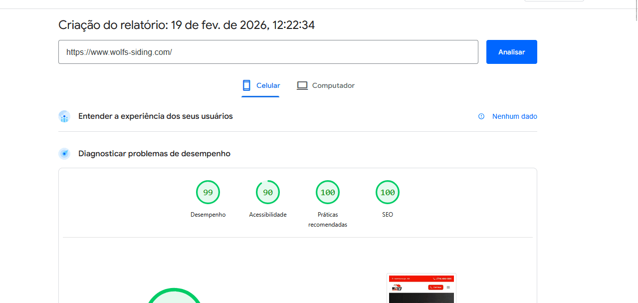638x303 pixels.
Task: Click the Criação do relatório heading
Action: 186,24
